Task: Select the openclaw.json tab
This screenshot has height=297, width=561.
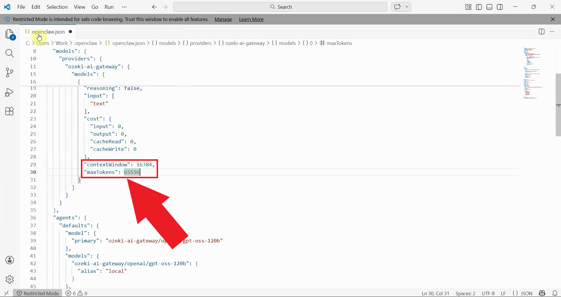Action: [49, 32]
